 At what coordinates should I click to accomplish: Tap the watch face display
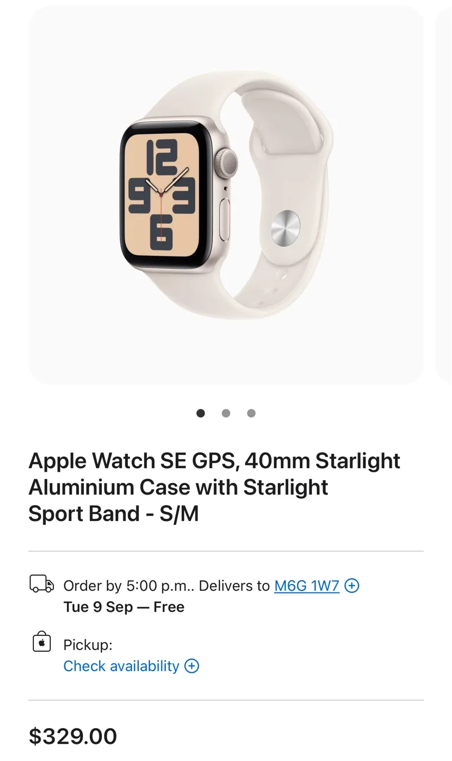click(x=162, y=193)
